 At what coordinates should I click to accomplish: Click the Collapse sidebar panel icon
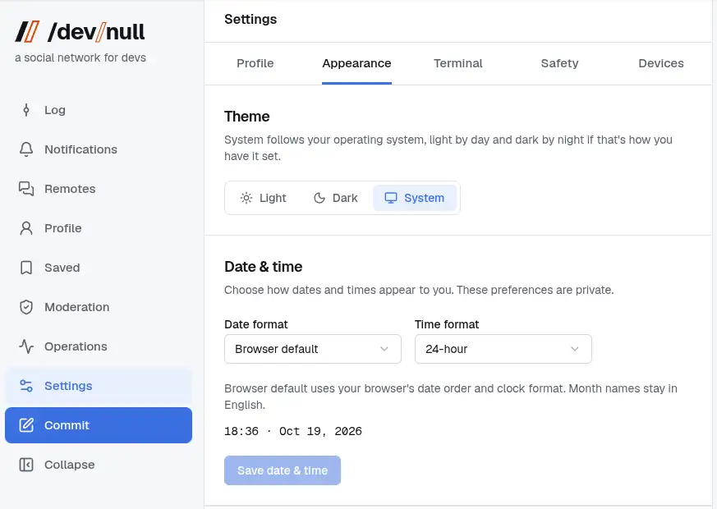pos(26,465)
